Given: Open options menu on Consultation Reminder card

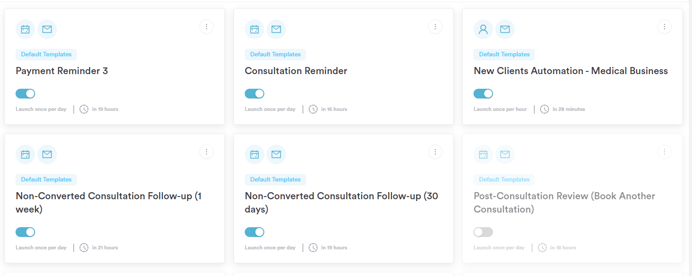Looking at the screenshot, I should [x=435, y=27].
